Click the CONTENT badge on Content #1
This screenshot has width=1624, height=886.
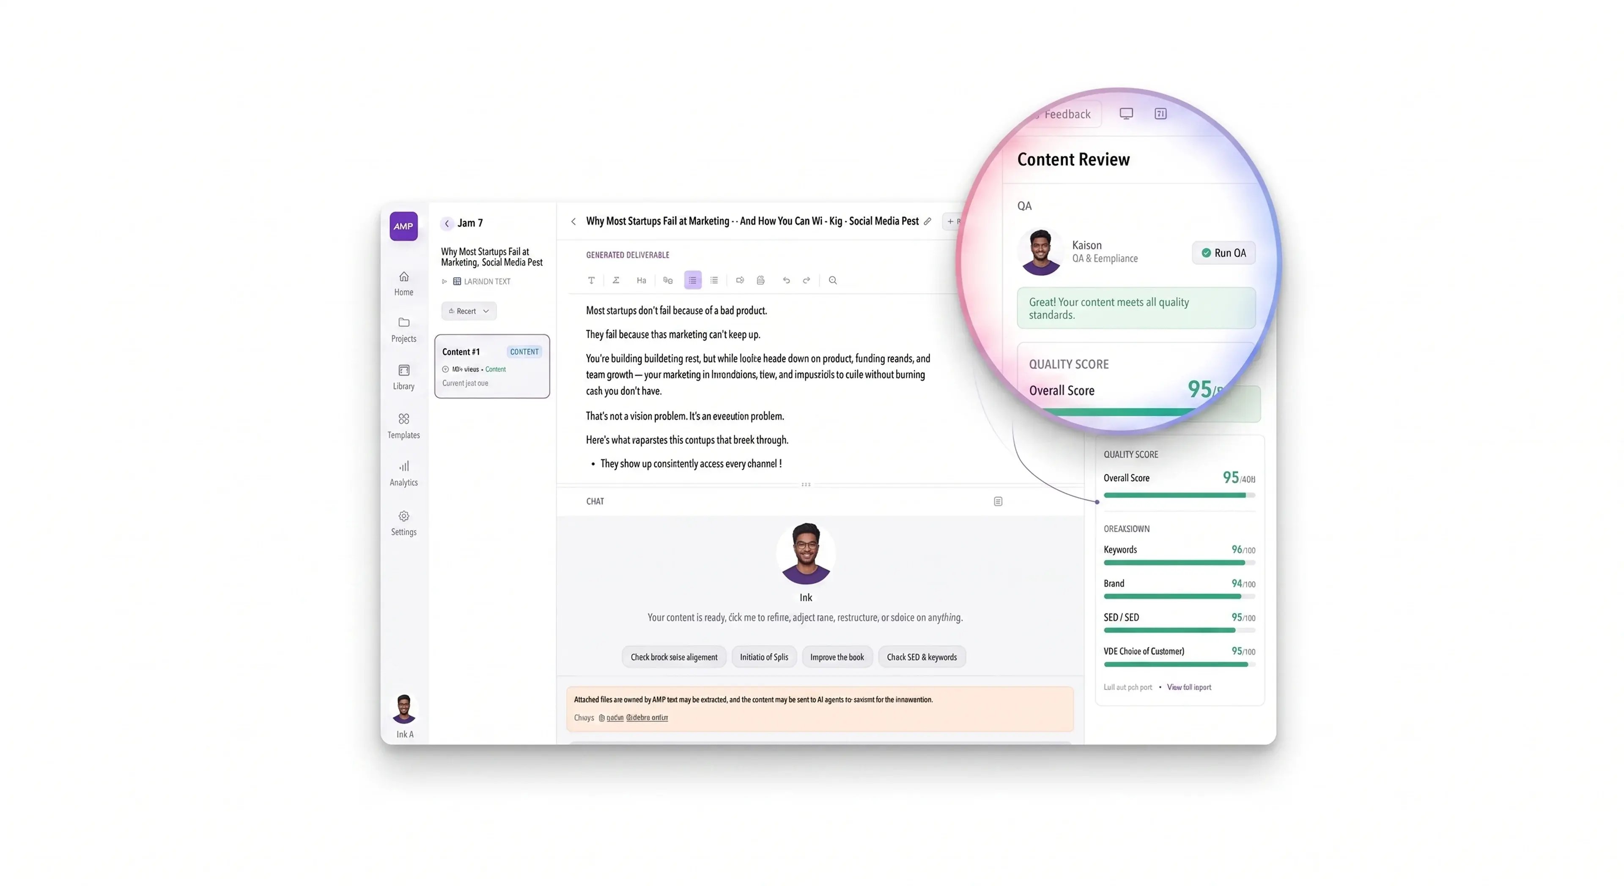524,352
